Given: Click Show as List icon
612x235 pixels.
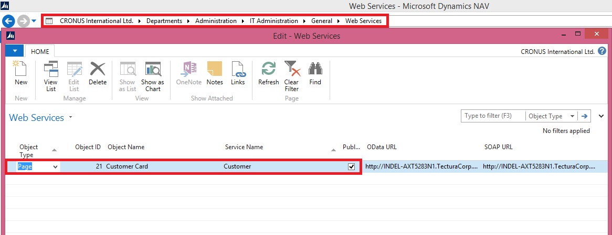Looking at the screenshot, I should tap(127, 76).
